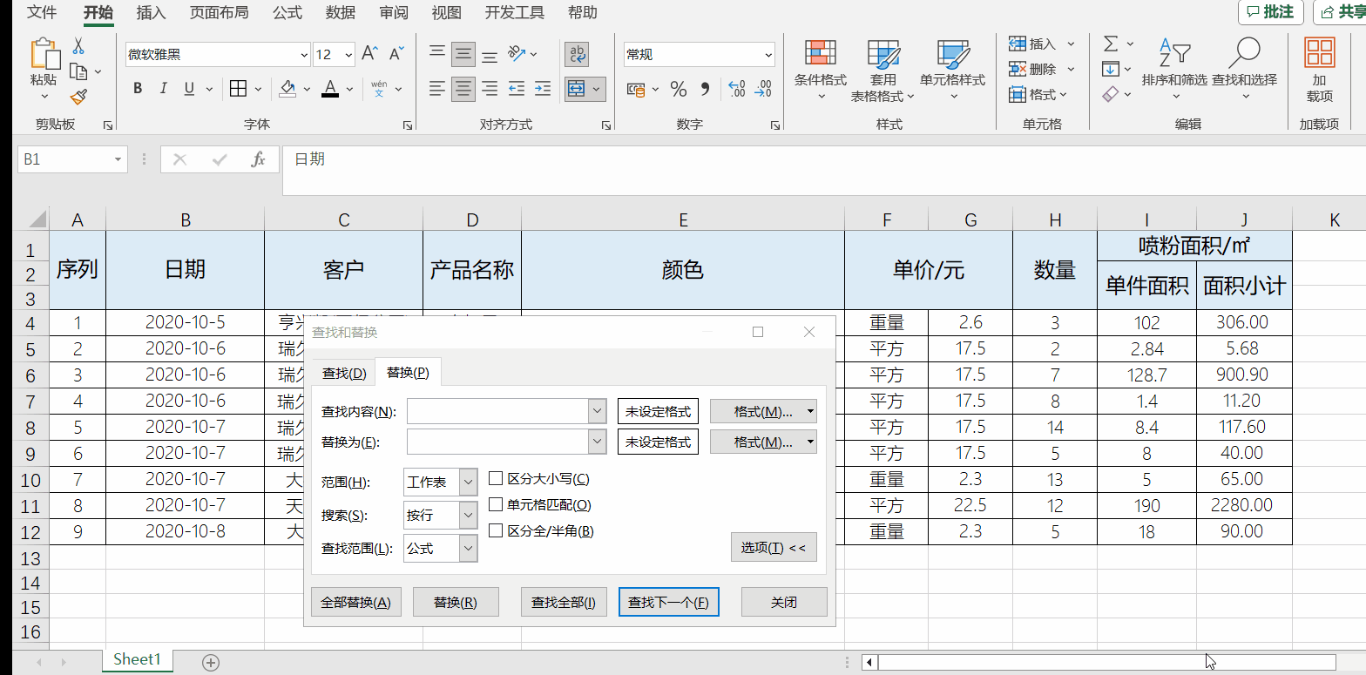
Task: Click Increase Decimal icon
Action: coord(737,89)
